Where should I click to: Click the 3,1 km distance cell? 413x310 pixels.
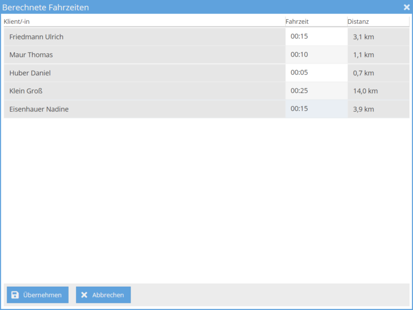tap(363, 37)
